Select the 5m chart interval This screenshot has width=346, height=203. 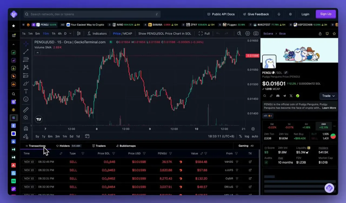[x=38, y=33]
